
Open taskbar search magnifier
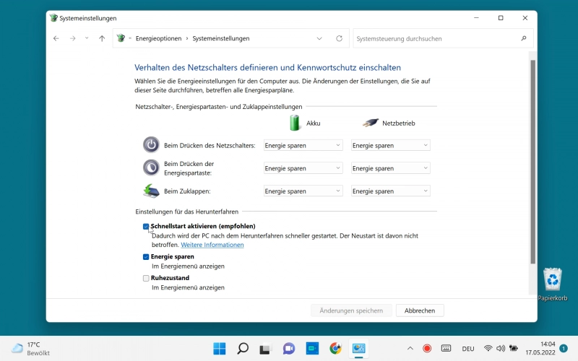tap(243, 348)
